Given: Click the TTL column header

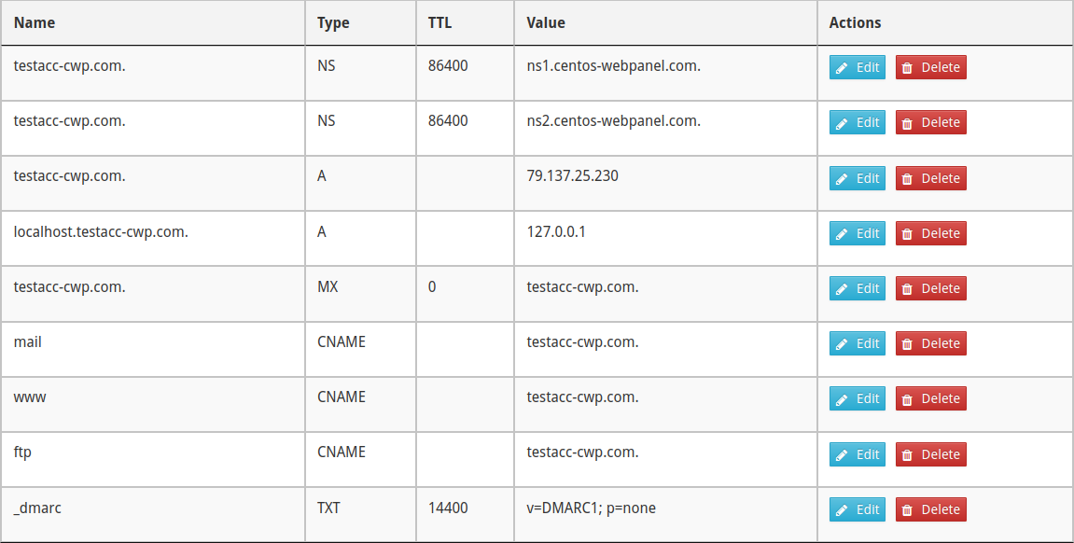Looking at the screenshot, I should click(x=439, y=22).
